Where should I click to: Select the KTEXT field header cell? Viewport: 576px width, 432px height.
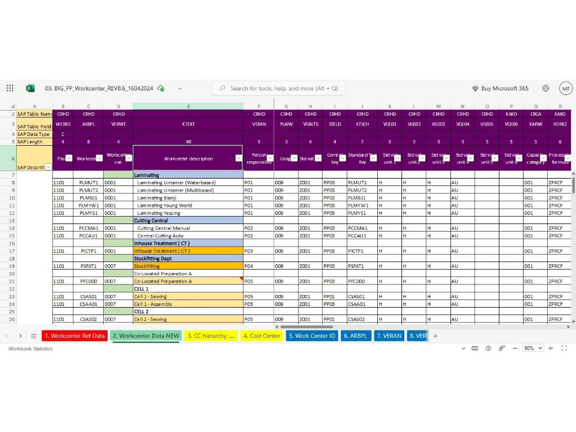click(x=188, y=124)
